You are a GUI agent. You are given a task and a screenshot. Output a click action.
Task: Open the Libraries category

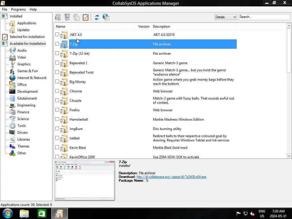click(23, 139)
